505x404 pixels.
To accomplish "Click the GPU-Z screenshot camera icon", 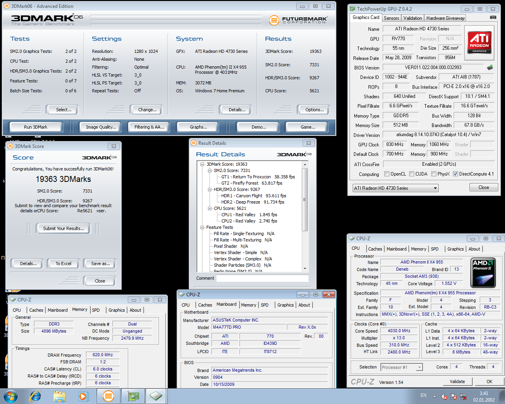I will click(493, 17).
